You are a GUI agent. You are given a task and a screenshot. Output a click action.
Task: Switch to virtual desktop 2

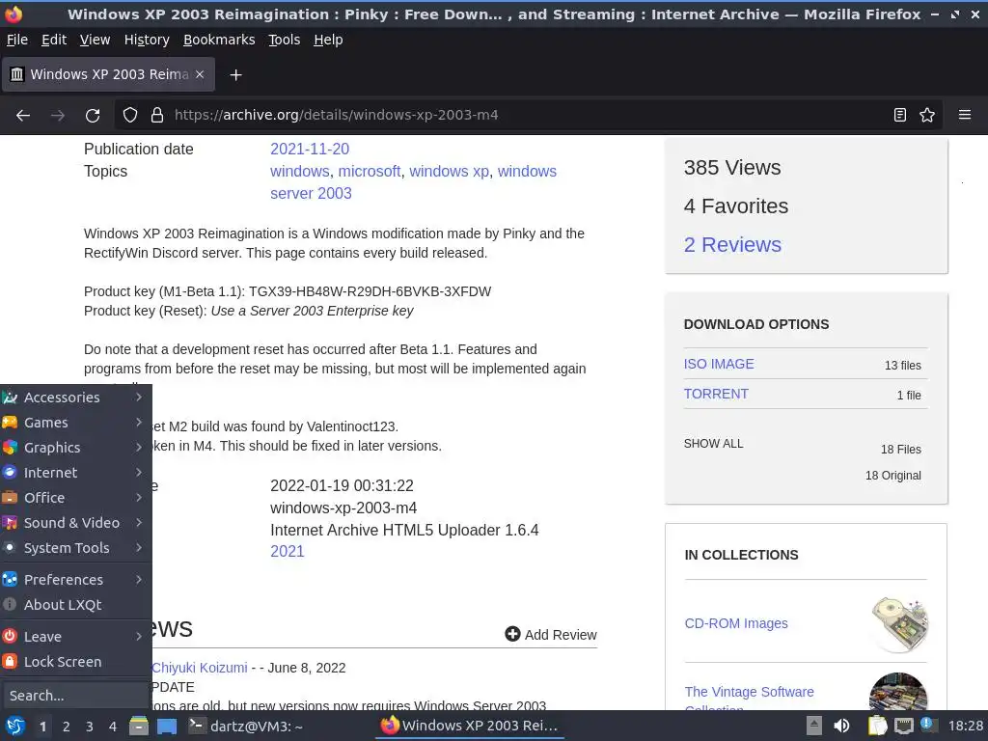click(67, 727)
